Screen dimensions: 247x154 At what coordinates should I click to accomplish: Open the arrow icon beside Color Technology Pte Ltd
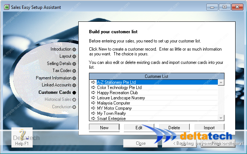coord(93,87)
